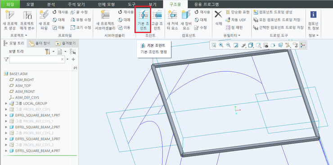
Task: Toggle the datum display filter icon
Action: (x=288, y=45)
